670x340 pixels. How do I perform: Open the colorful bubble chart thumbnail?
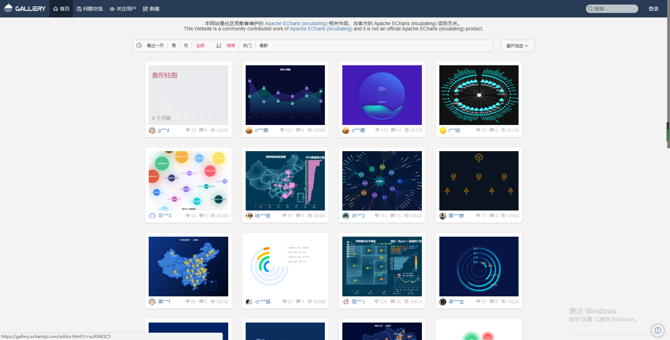click(188, 181)
